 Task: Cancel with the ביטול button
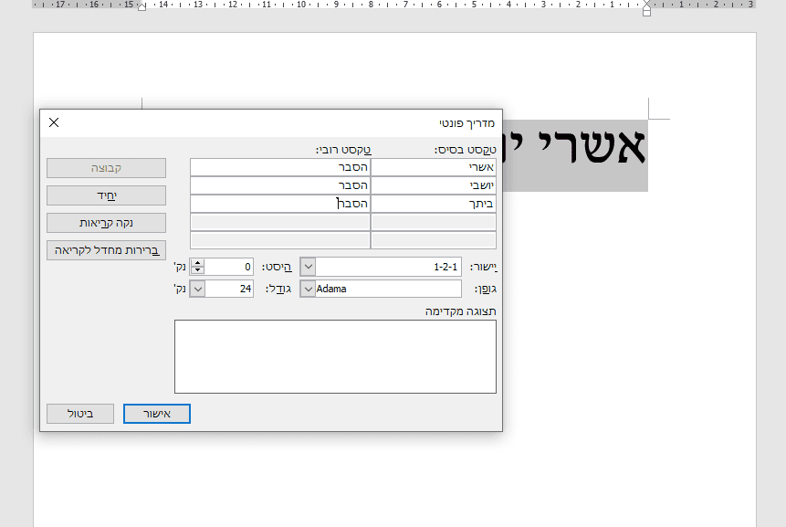tap(80, 414)
